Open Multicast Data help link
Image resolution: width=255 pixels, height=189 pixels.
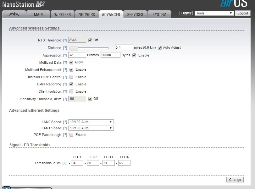pos(65,62)
